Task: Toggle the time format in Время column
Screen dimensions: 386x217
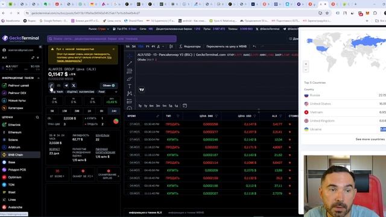Action: (157, 116)
